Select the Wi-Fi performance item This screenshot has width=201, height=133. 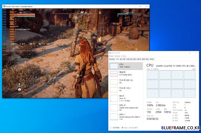point(126,98)
